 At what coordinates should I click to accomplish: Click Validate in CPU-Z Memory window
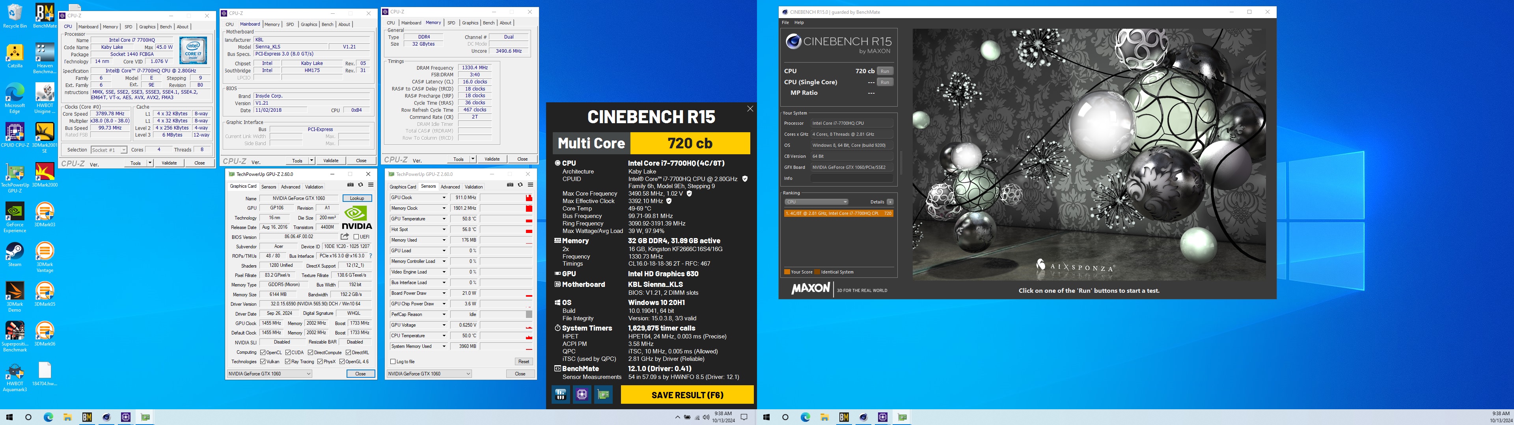(x=492, y=159)
